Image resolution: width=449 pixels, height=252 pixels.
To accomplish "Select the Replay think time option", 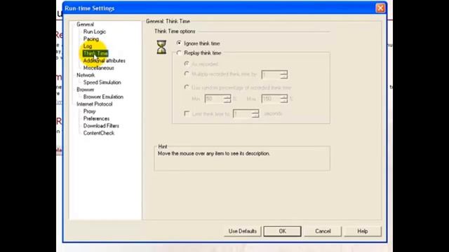I will (x=179, y=53).
